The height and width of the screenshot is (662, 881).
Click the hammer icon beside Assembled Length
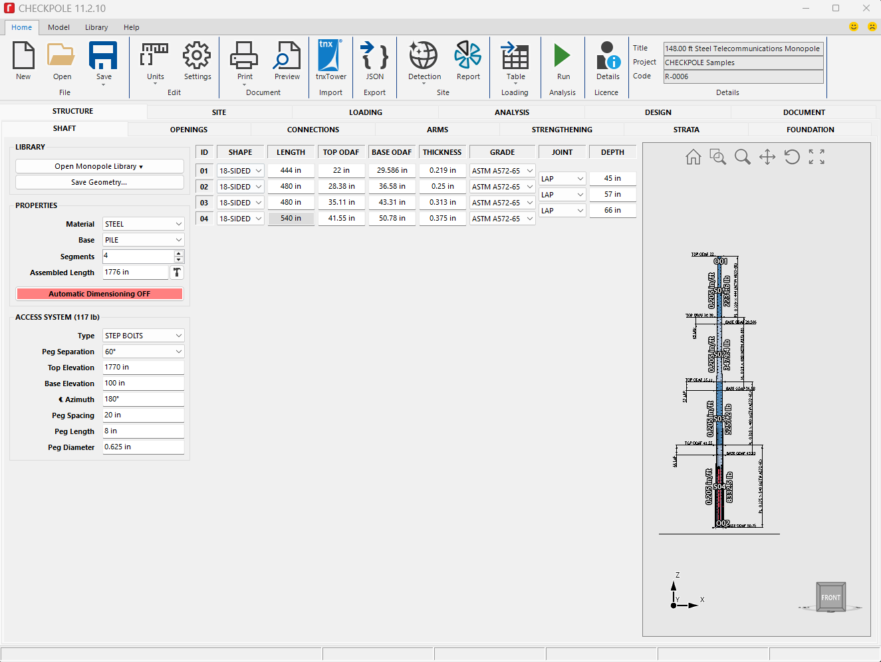177,273
